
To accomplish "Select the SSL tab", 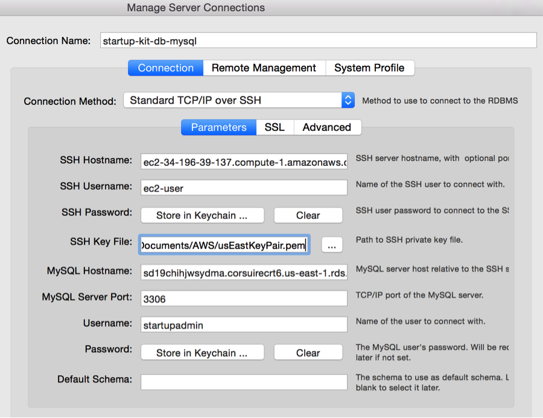I will 275,127.
